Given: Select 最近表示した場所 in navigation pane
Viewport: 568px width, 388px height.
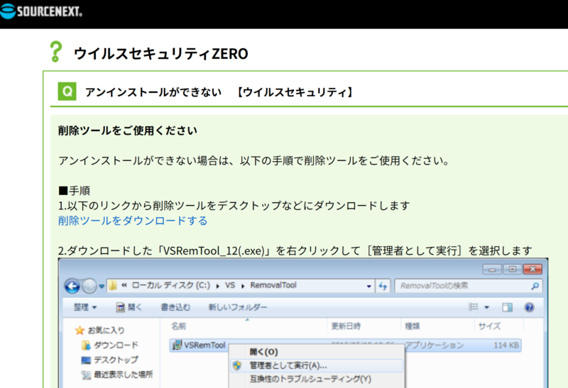Looking at the screenshot, I should click(x=117, y=375).
